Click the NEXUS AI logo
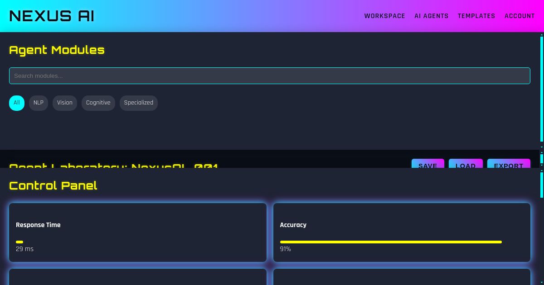Screen dimensions: 544x285 click(52, 15)
